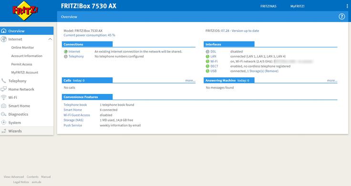The height and width of the screenshot is (186, 351).
Task: Click View: Advanced footer link
Action: pyautogui.click(x=14, y=177)
